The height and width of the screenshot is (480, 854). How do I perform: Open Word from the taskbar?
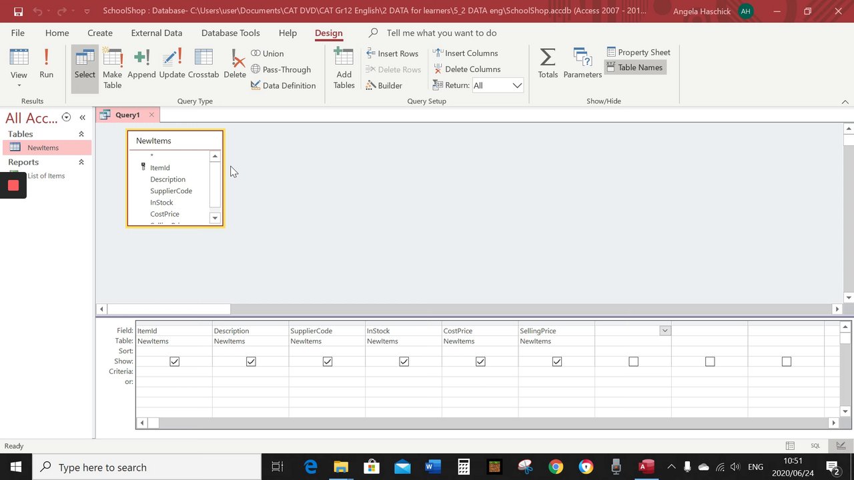[433, 467]
